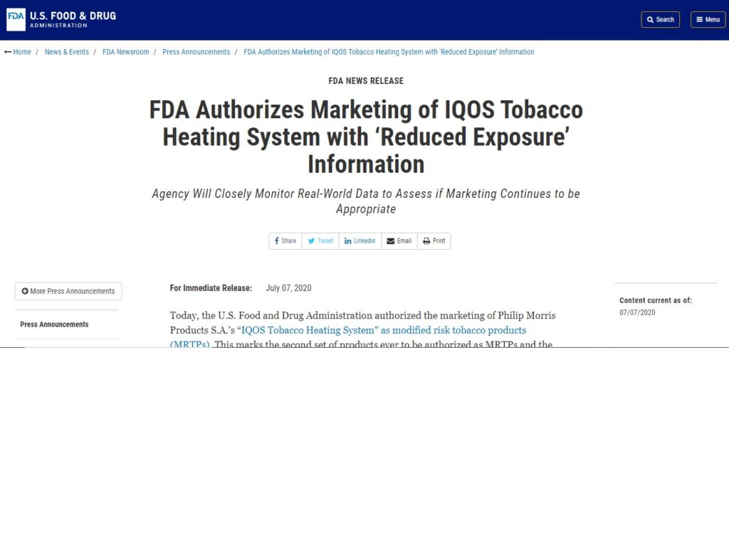Click More Press Announcements back button
Viewport: 729px width, 557px height.
pos(68,291)
